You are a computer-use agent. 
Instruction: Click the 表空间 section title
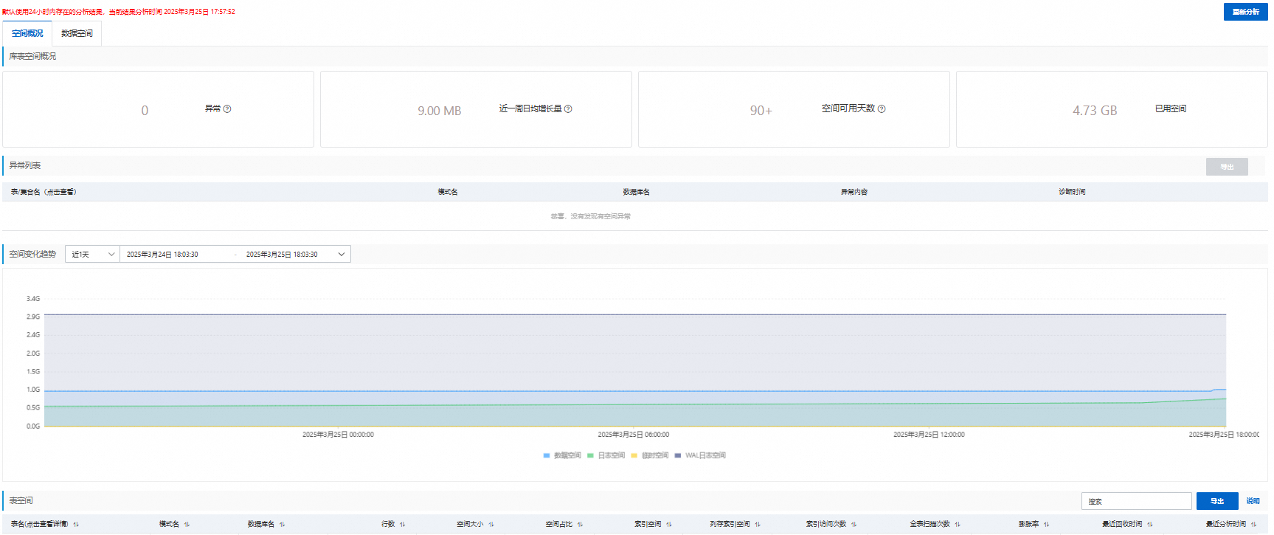(21, 500)
